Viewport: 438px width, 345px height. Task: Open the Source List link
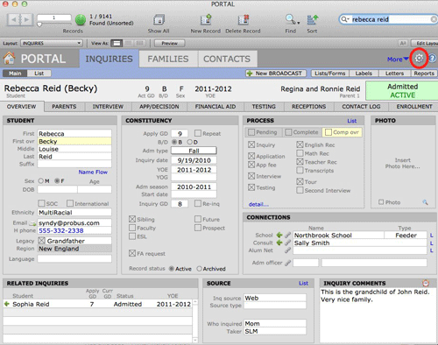[x=303, y=283]
